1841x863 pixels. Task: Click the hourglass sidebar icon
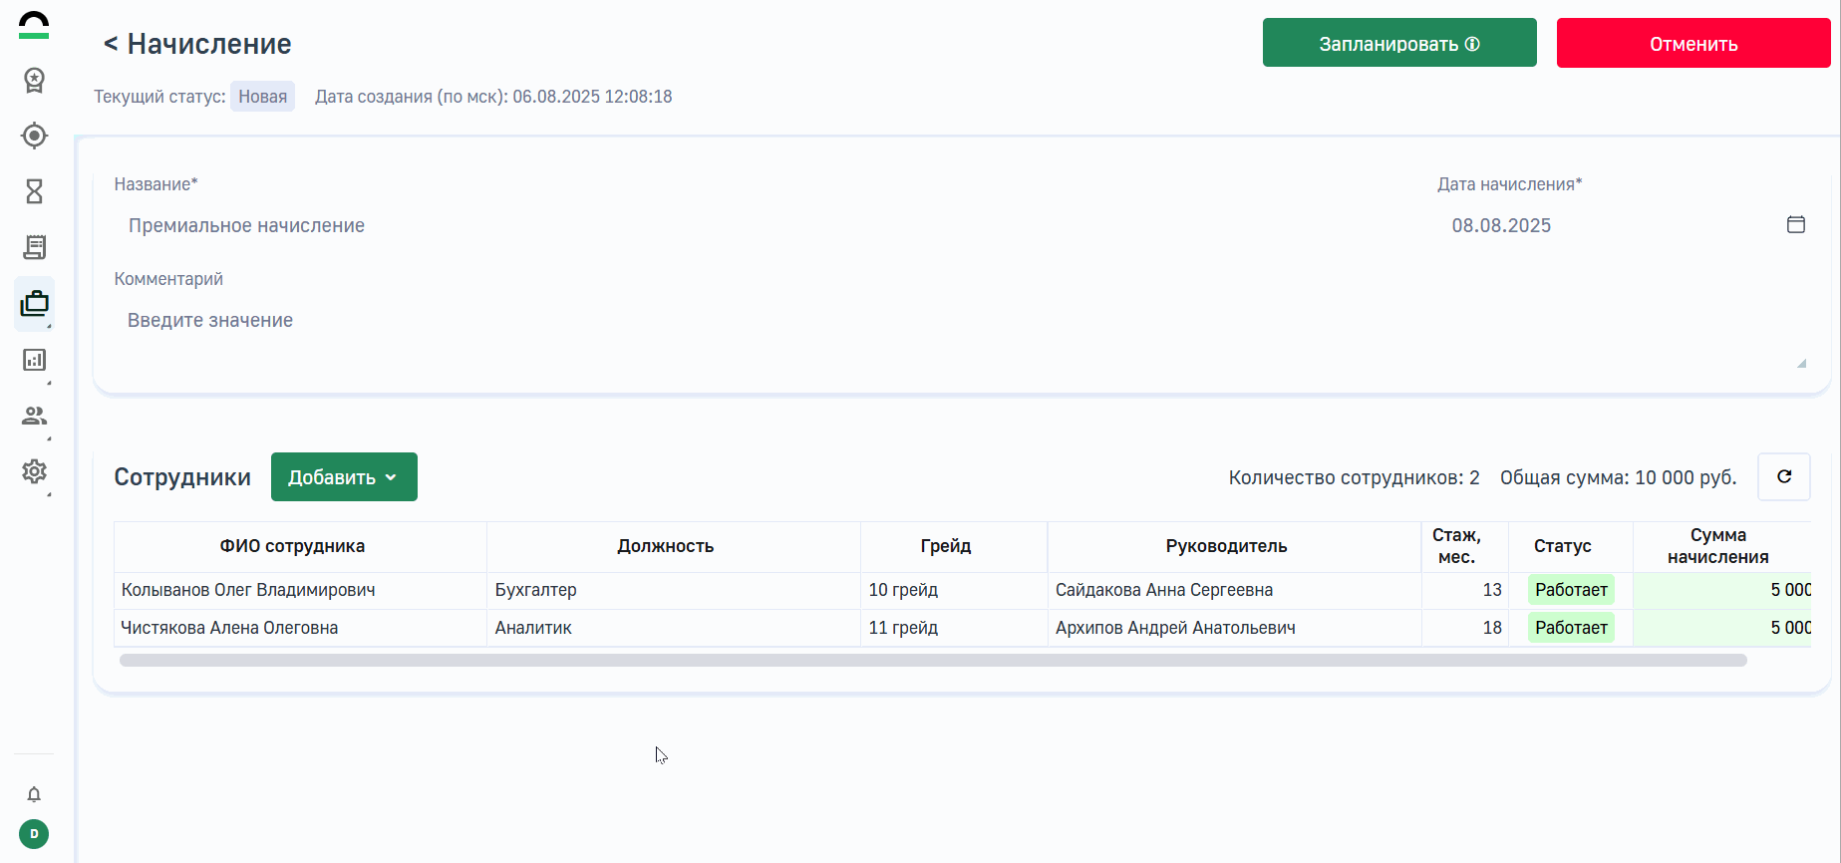[34, 191]
